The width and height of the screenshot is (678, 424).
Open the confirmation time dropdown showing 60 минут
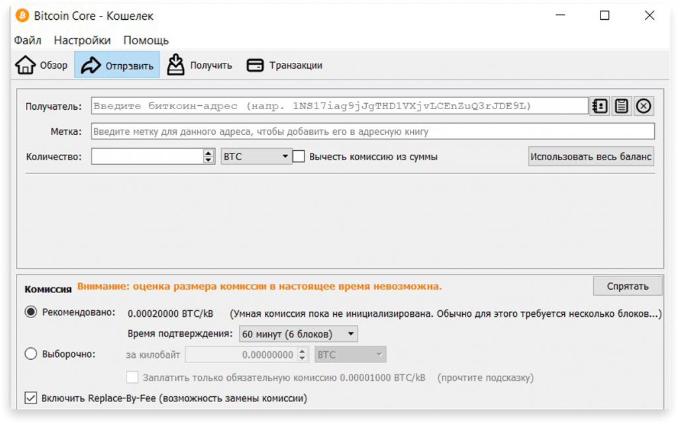[297, 333]
